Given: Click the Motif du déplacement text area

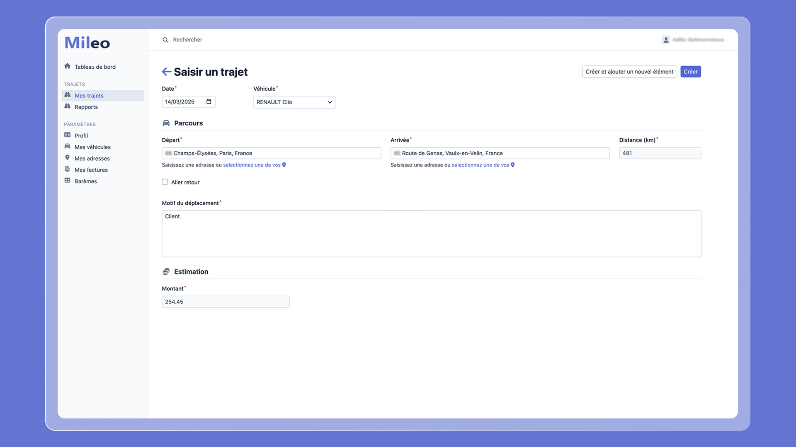Looking at the screenshot, I should [x=431, y=234].
